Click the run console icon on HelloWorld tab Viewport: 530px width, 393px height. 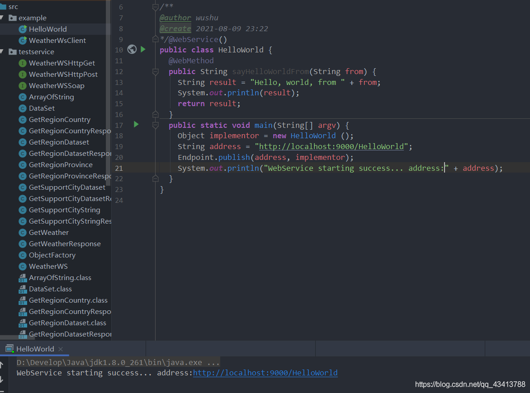tap(9, 349)
